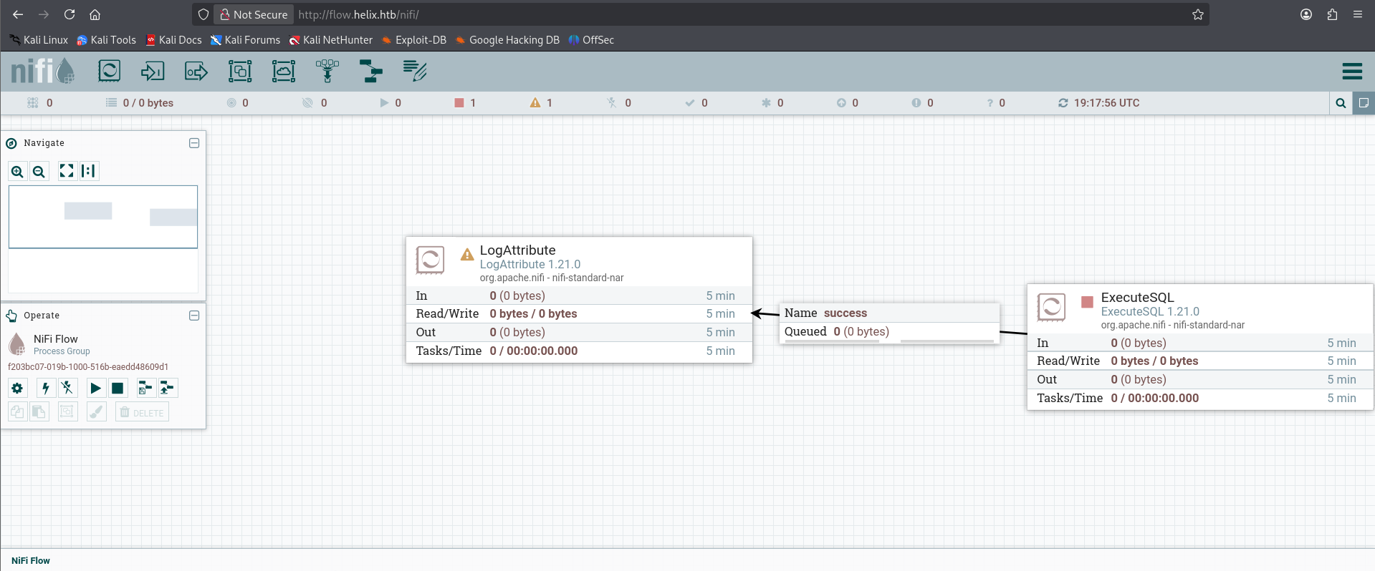Click the Change Color paintbrush button
This screenshot has width=1375, height=571.
(97, 412)
